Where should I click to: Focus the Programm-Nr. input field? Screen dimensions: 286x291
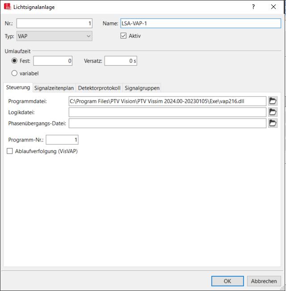[x=62, y=140]
